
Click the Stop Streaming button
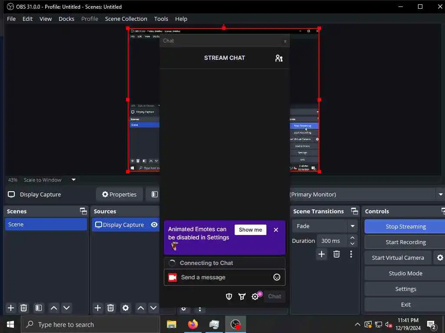click(x=405, y=226)
